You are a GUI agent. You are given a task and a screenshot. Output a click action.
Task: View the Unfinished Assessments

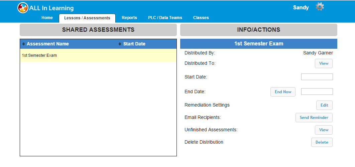324,130
